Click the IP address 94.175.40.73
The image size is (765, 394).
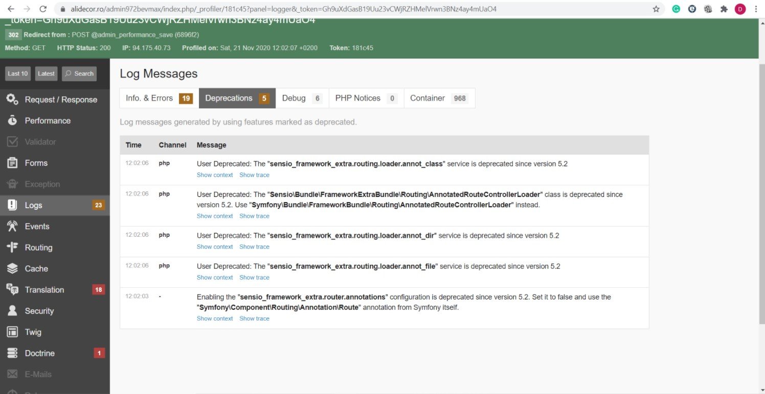(152, 47)
